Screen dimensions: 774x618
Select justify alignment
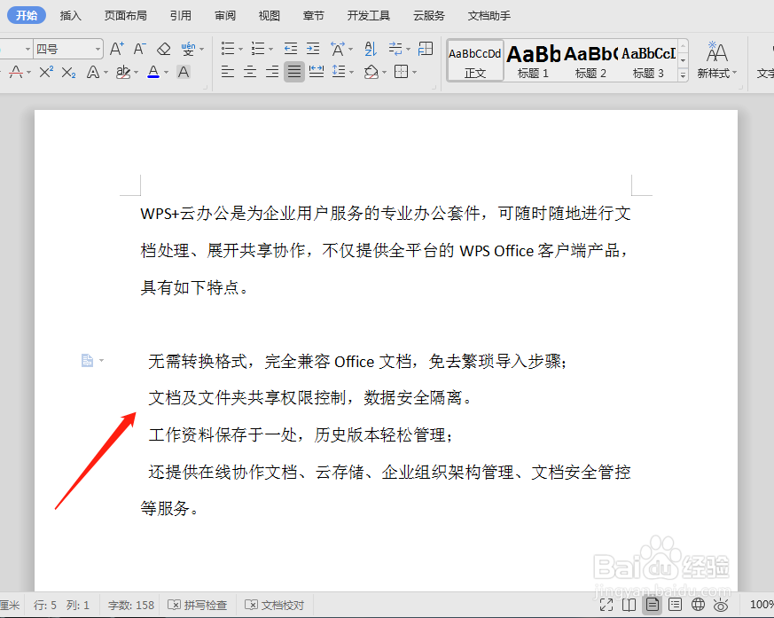[294, 72]
